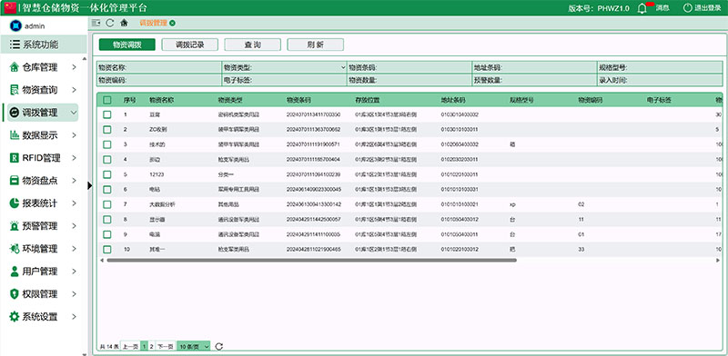Click the 调拨记录 button
The height and width of the screenshot is (356, 728).
190,44
